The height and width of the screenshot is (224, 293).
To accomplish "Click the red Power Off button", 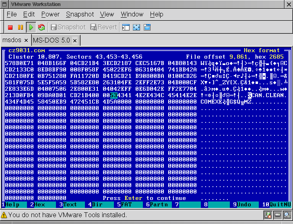I will coord(10,27).
